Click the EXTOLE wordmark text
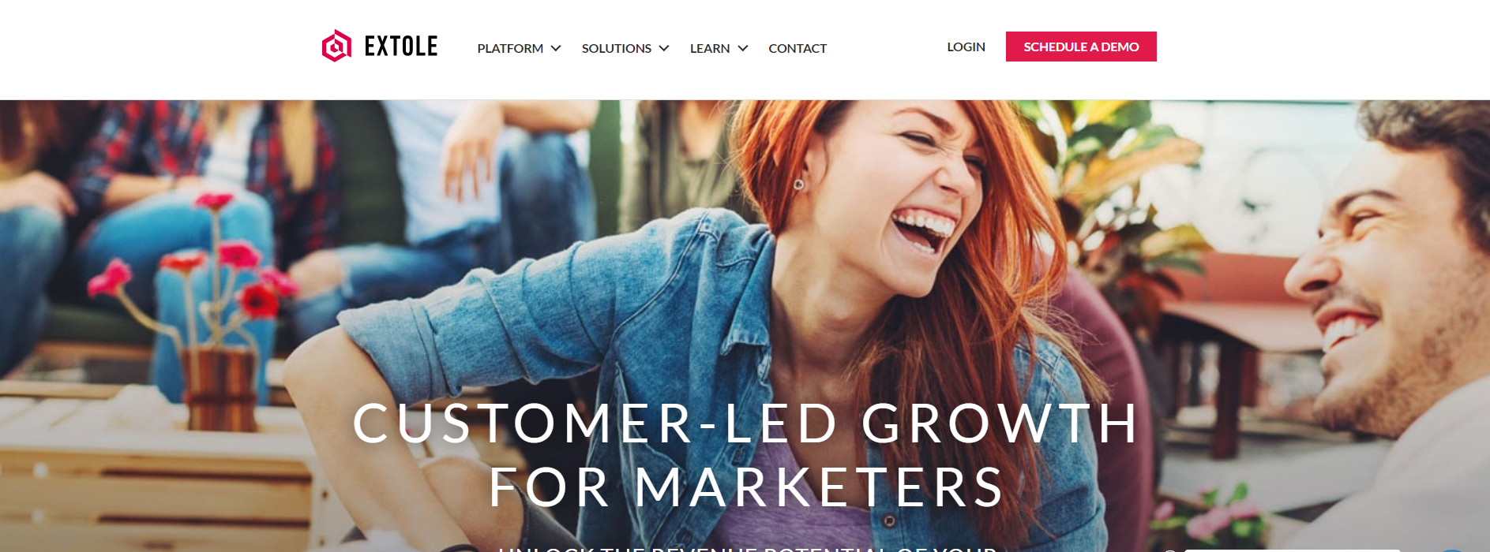Screen dimensions: 1490x552 tap(400, 47)
